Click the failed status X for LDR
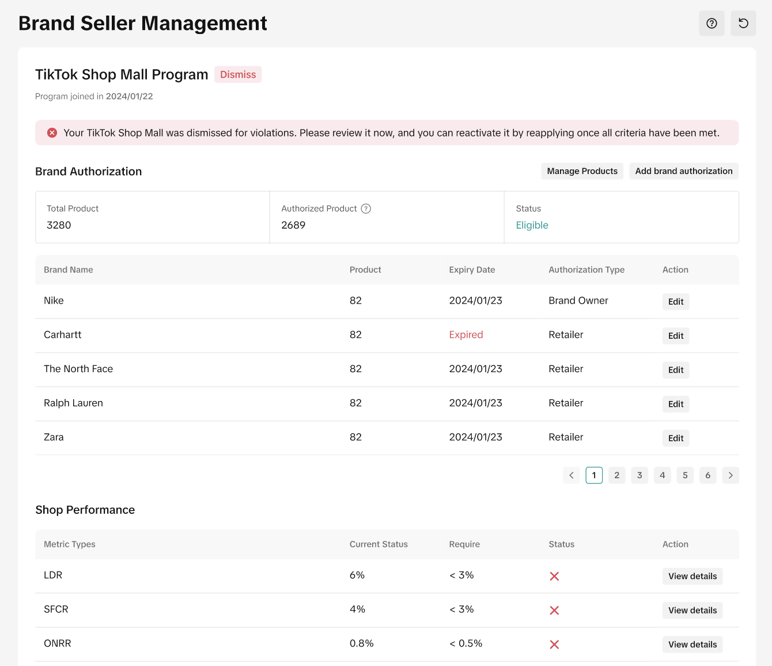The image size is (772, 666). (554, 576)
